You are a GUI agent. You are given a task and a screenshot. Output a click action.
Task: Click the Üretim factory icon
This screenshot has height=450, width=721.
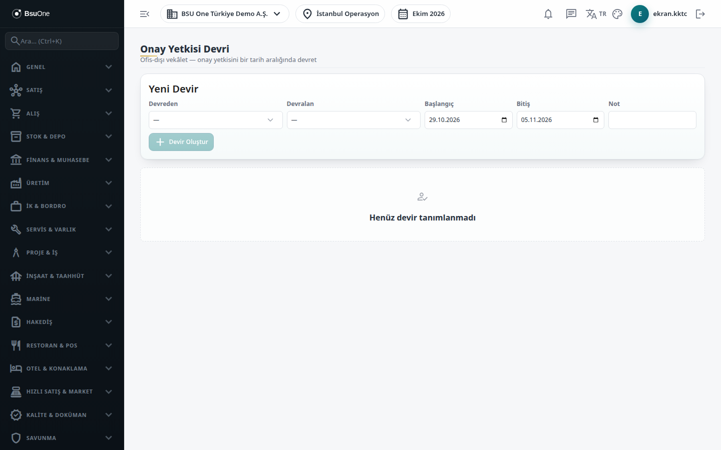[x=16, y=183]
